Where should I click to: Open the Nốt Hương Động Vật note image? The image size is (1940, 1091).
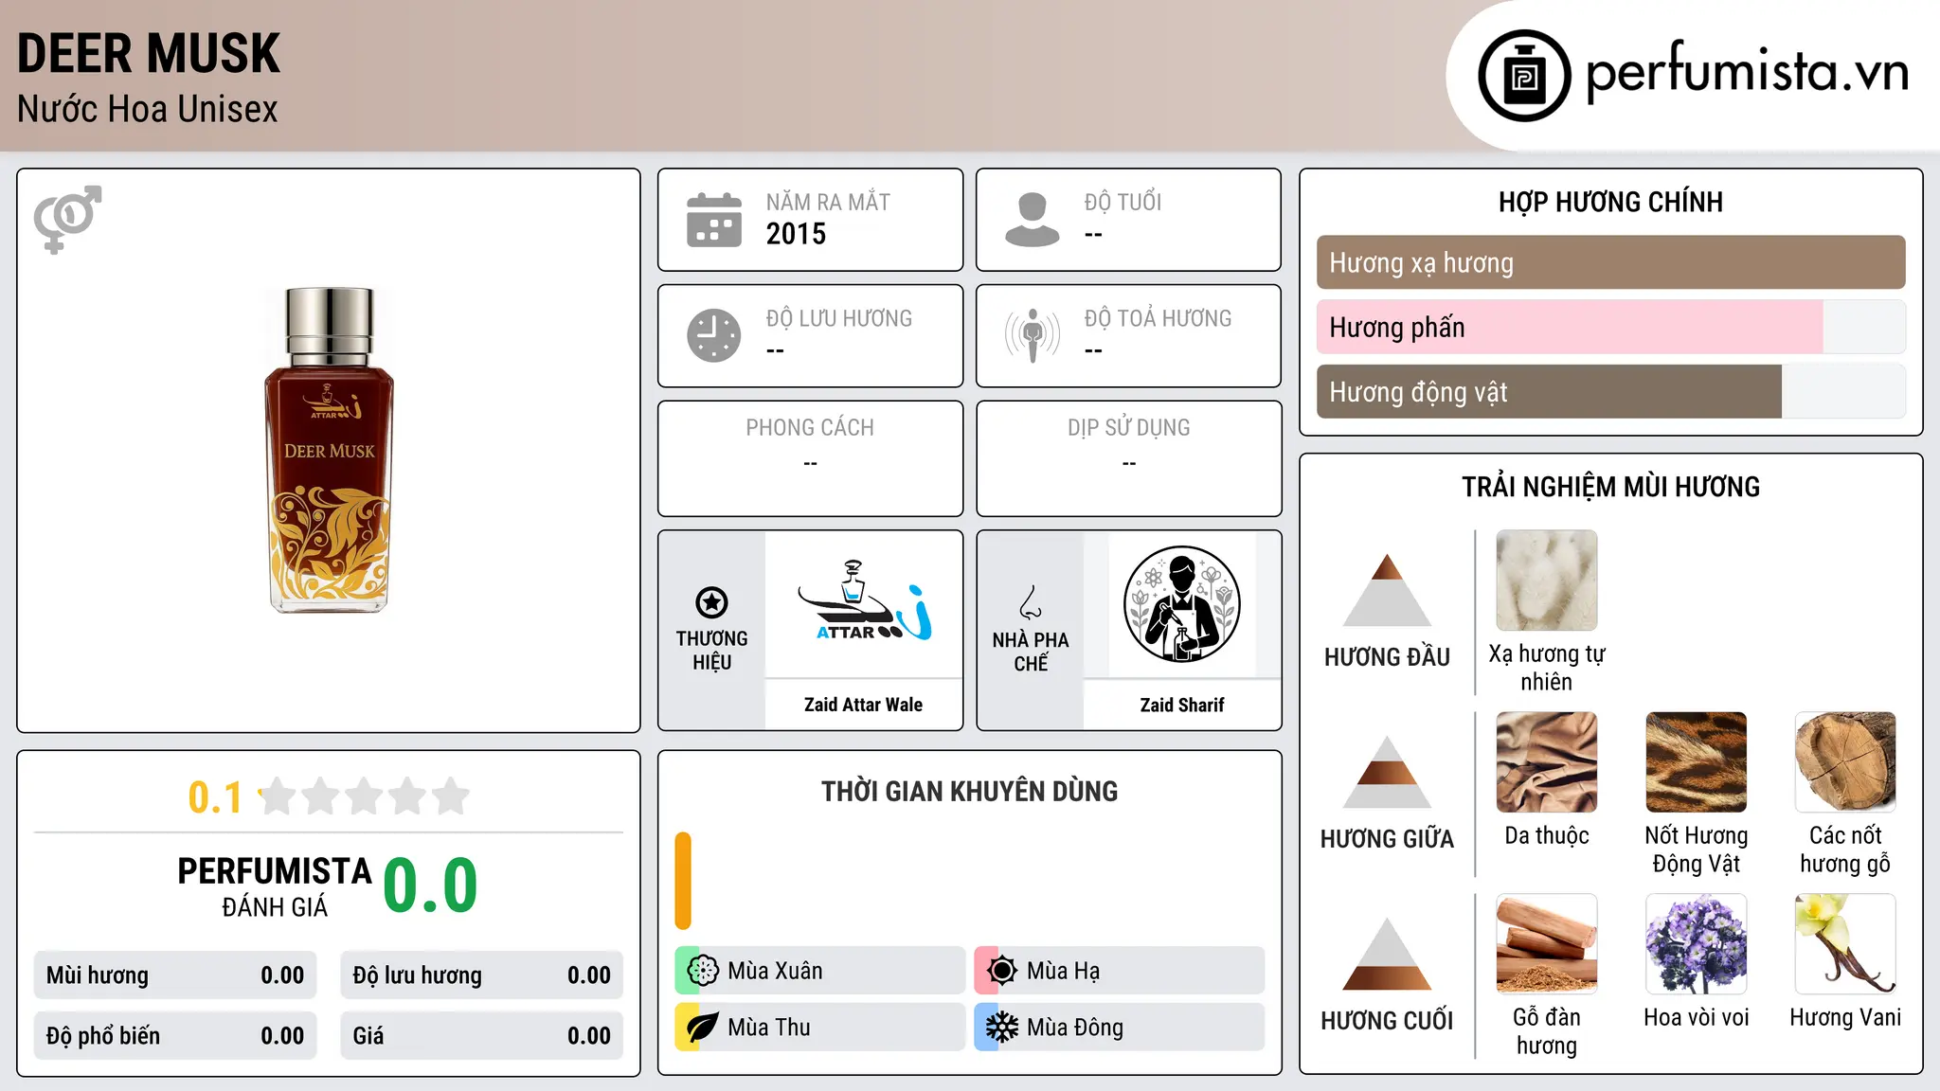1697,762
